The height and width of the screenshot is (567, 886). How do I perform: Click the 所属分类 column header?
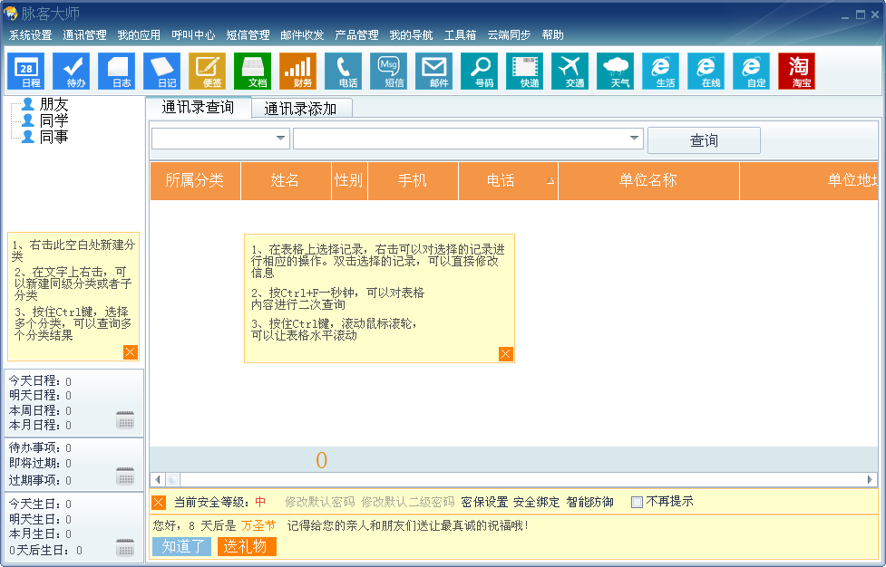(x=195, y=180)
